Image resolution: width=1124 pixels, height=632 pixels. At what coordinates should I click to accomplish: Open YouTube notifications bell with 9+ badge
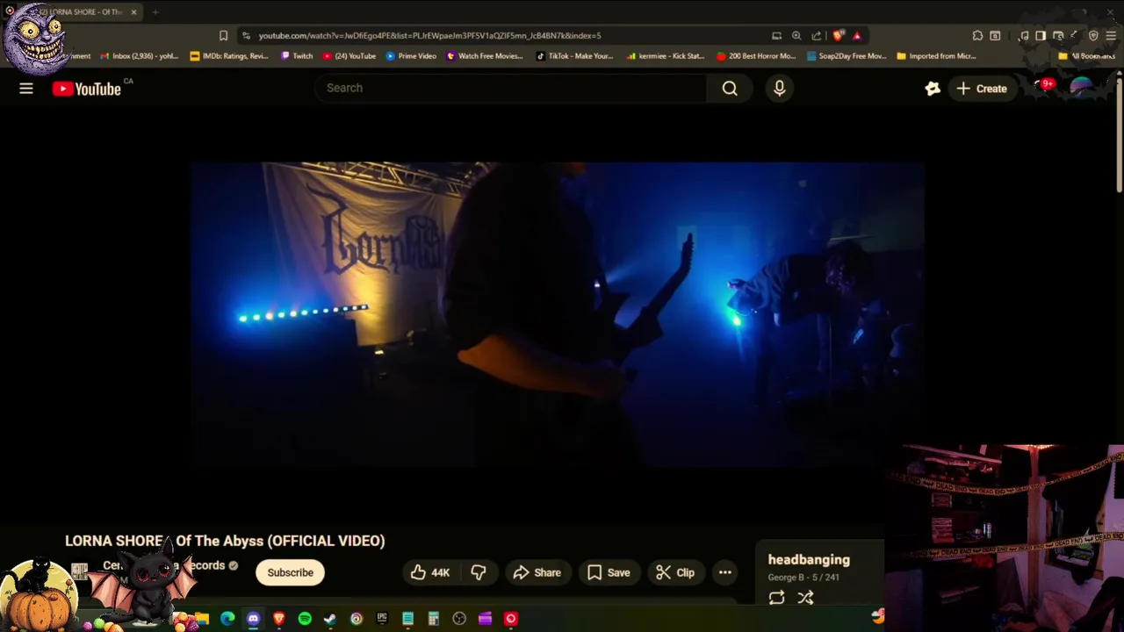[1044, 88]
